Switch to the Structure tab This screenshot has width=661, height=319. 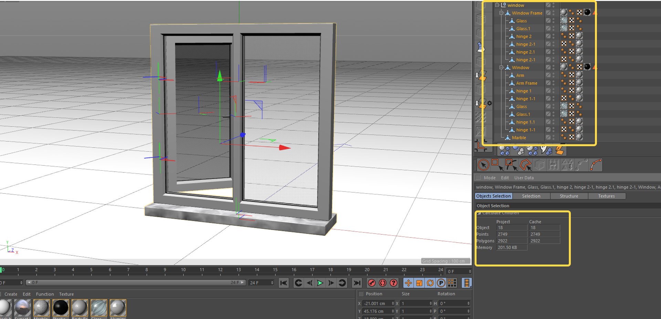coord(569,196)
